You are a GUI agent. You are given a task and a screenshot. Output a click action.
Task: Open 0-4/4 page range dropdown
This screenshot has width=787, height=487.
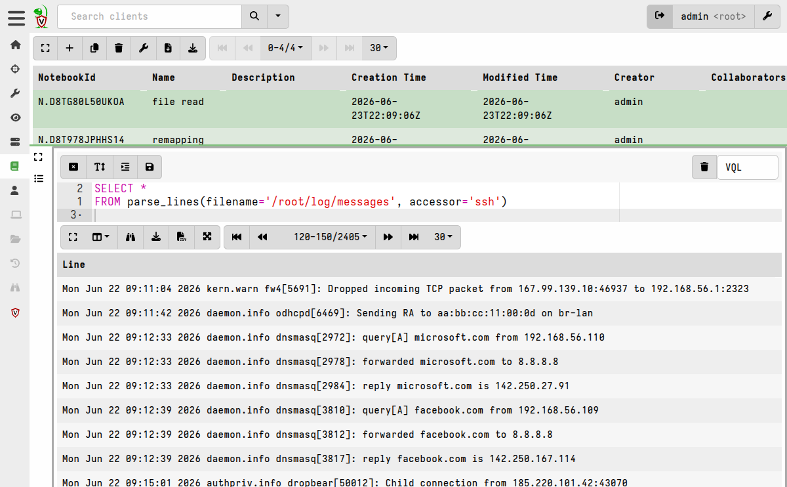coord(286,48)
